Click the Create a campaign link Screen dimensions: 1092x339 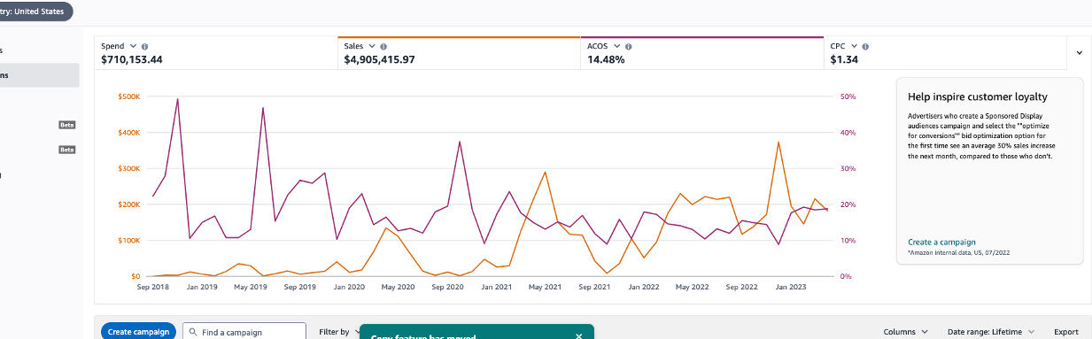click(x=941, y=242)
